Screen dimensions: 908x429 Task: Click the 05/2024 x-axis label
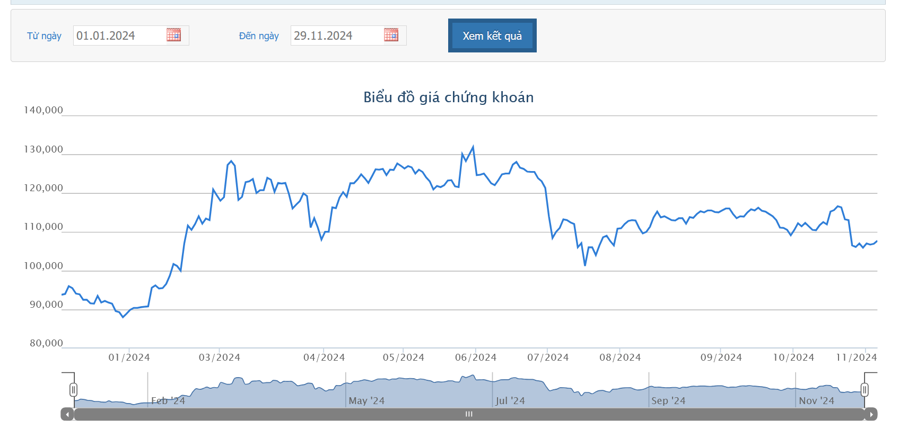click(x=404, y=358)
